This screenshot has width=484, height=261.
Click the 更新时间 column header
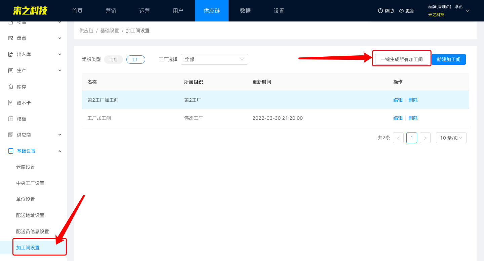(x=262, y=82)
